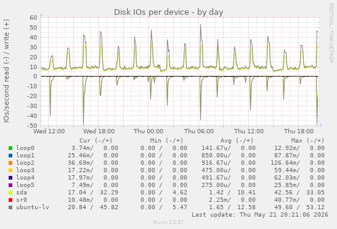The image size is (337, 229).
Task: Click the dark blue loop4 legend swatch
Action: click(x=10, y=178)
